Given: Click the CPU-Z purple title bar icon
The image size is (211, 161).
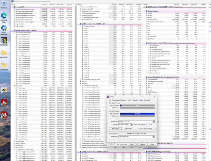Looking at the screenshot, I should point(108,97).
